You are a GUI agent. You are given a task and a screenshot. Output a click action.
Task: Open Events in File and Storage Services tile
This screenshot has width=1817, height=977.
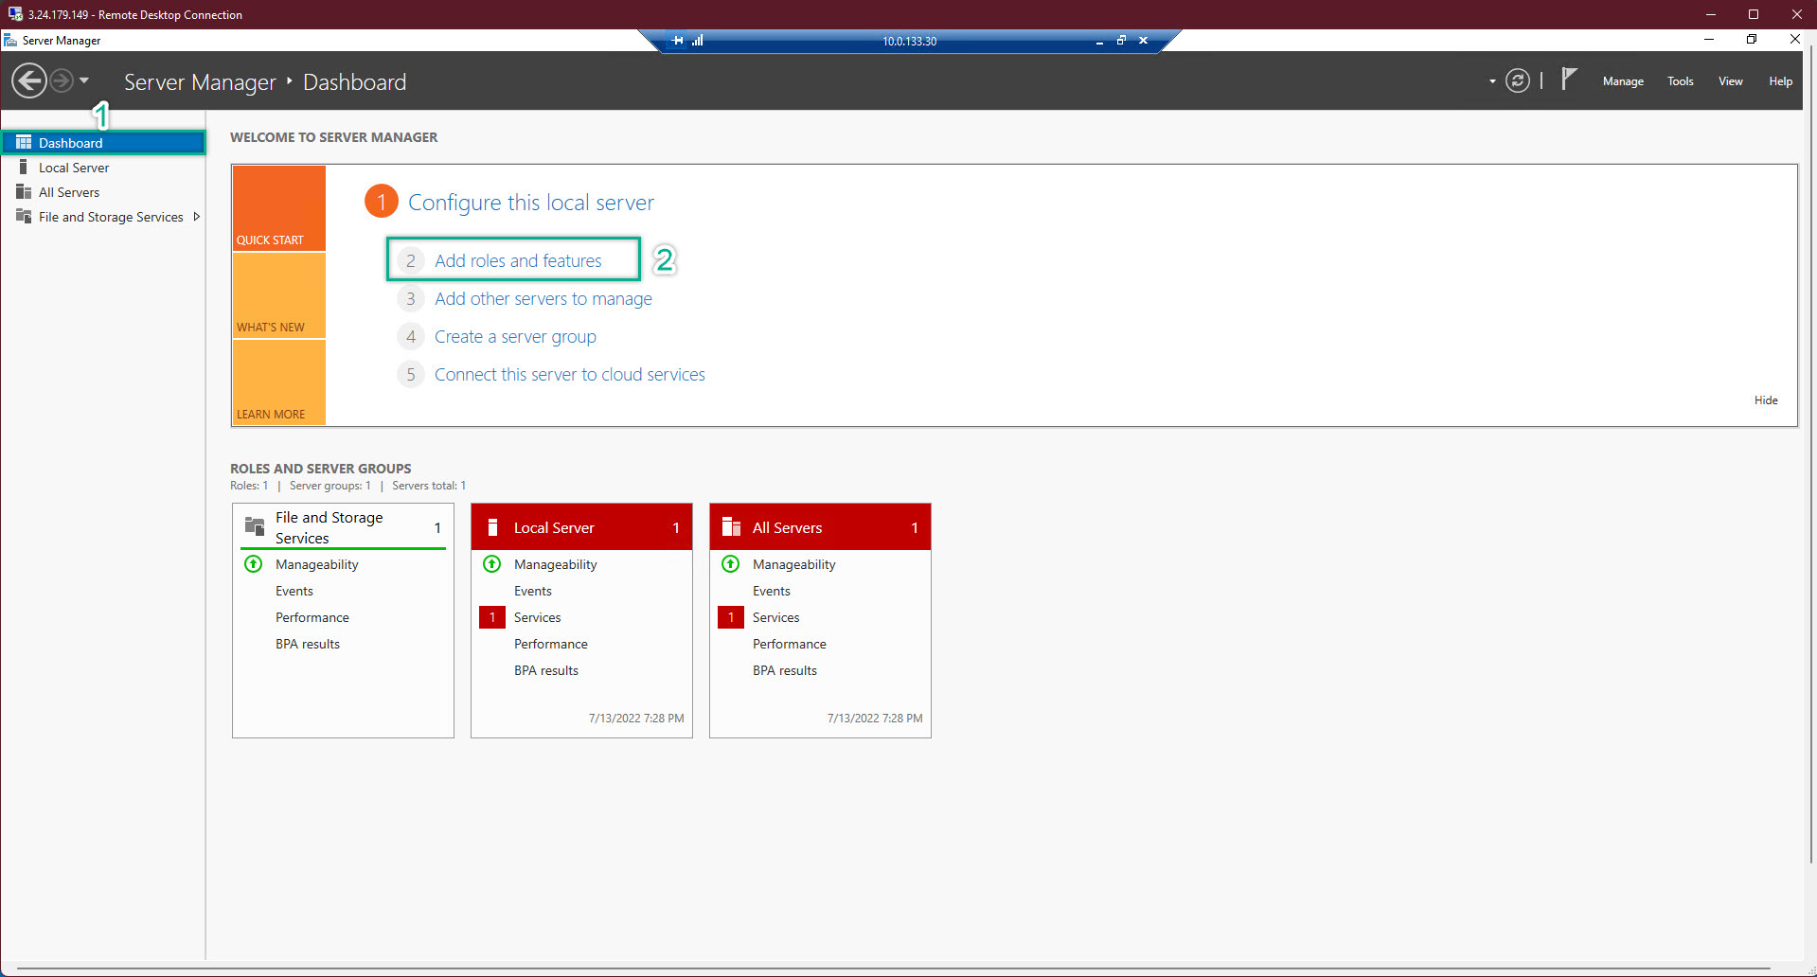click(x=294, y=591)
